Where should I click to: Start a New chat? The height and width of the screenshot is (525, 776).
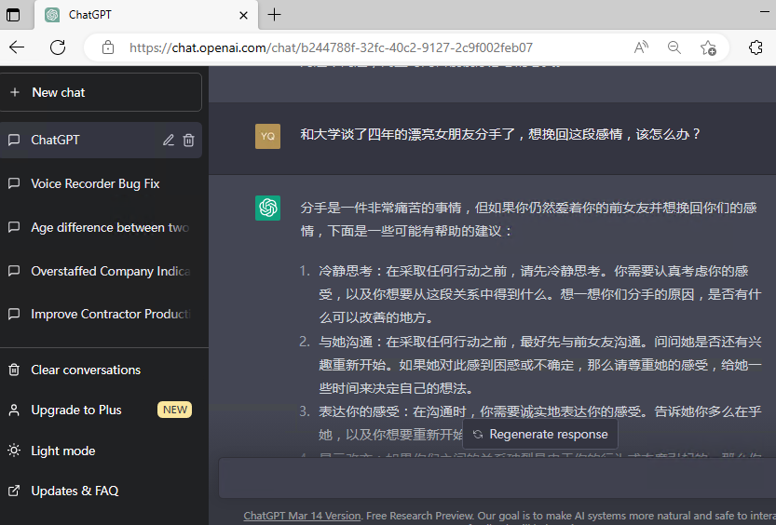pyautogui.click(x=101, y=92)
